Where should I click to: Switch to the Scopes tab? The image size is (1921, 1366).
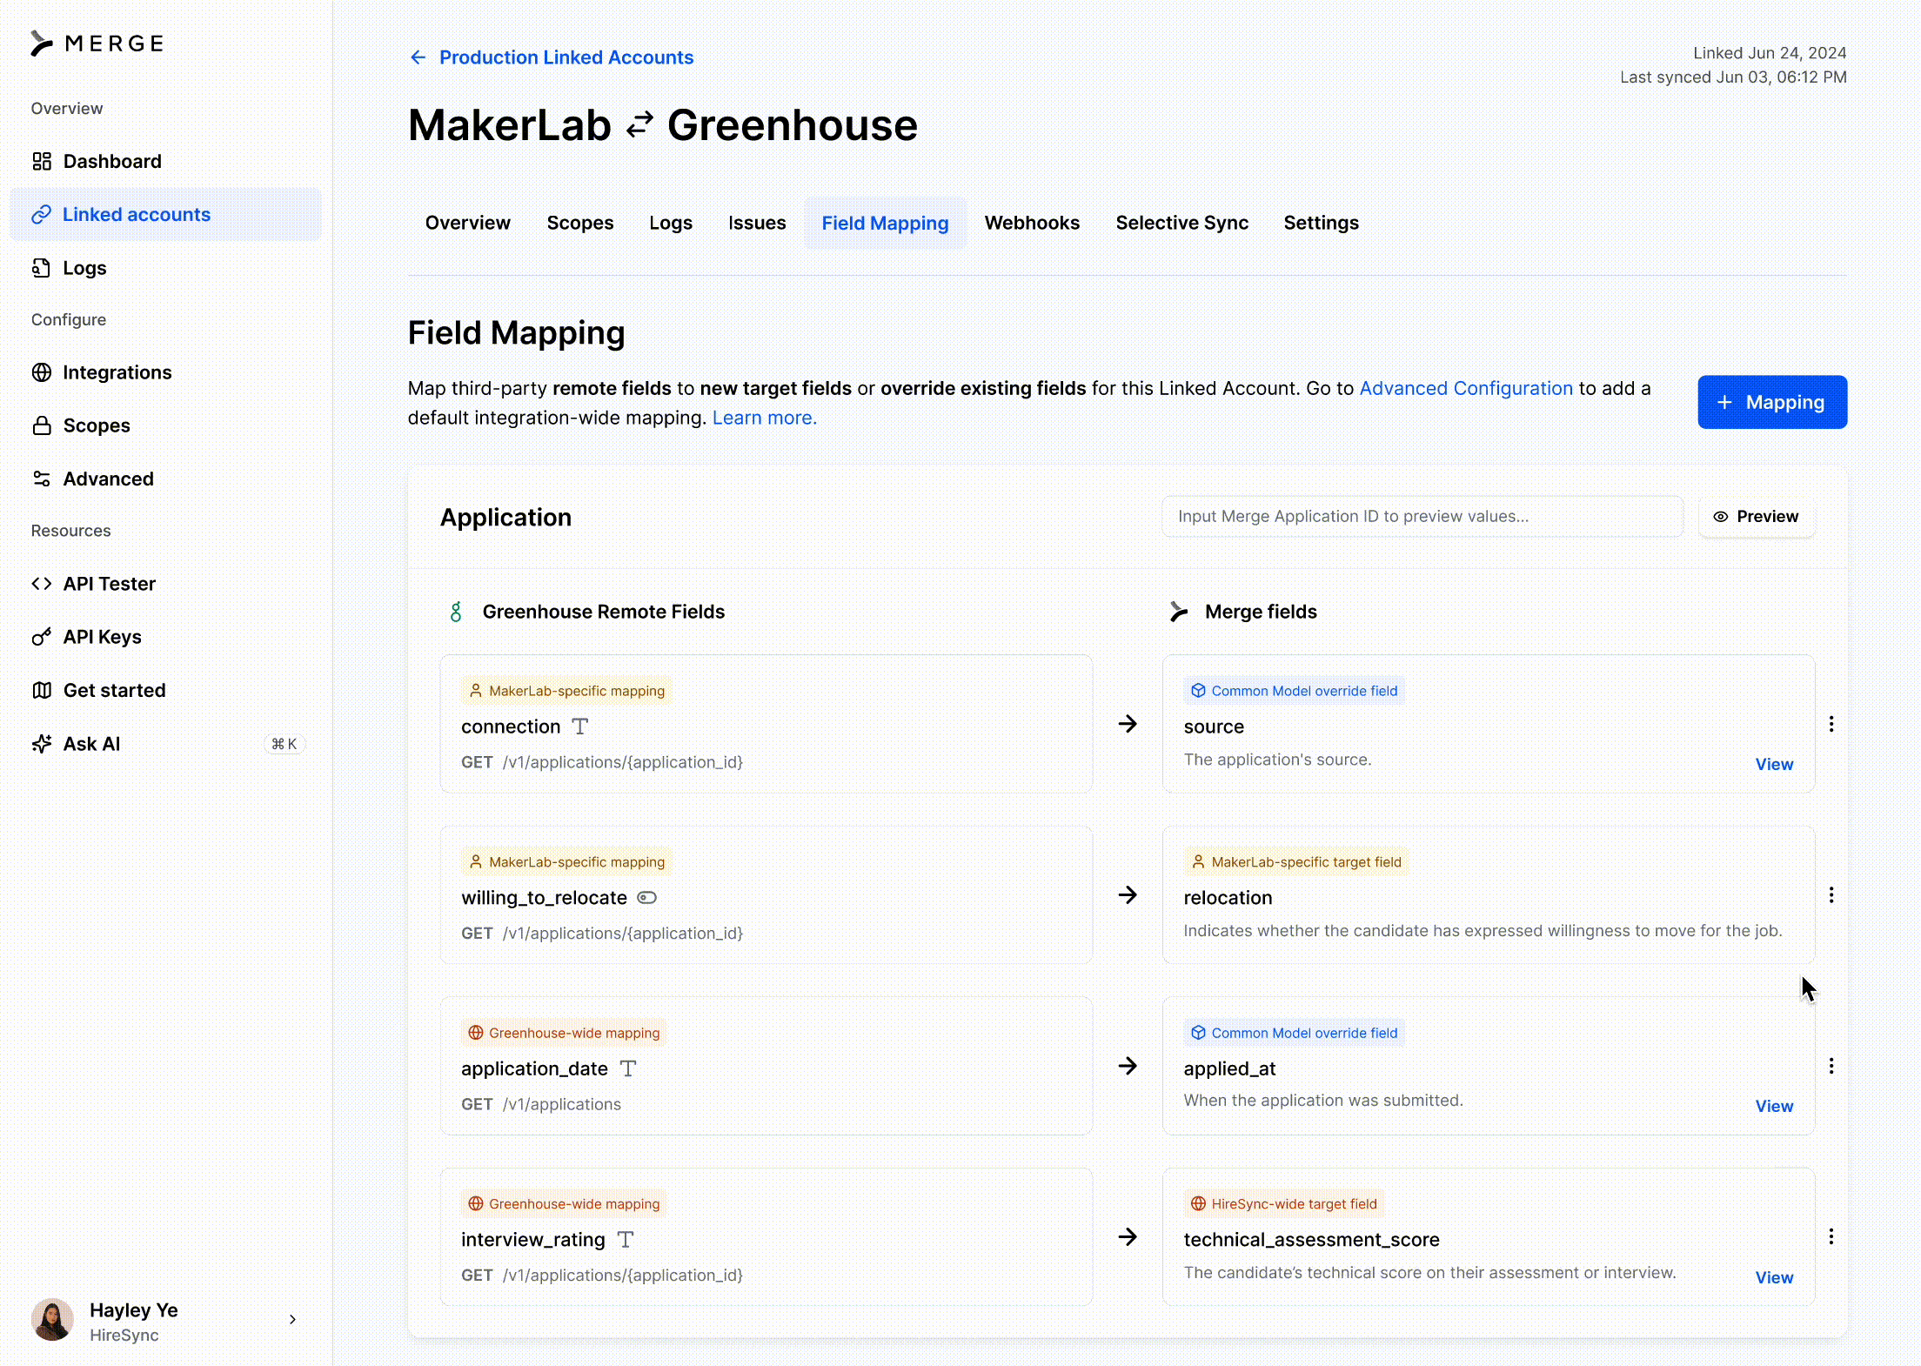tap(580, 223)
